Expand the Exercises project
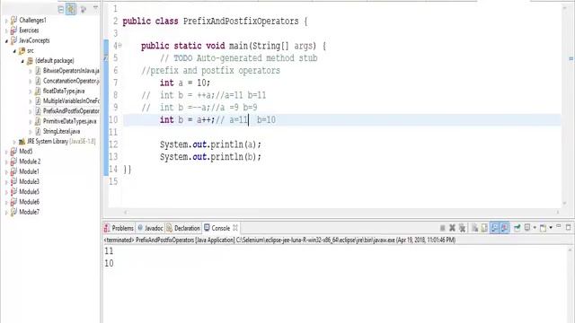575x323 pixels. tap(6, 31)
